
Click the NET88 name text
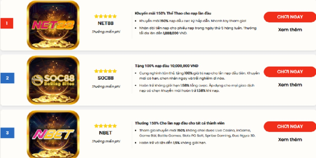pyautogui.click(x=105, y=23)
